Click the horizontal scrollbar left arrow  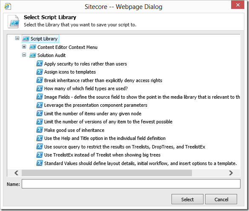click(16, 173)
